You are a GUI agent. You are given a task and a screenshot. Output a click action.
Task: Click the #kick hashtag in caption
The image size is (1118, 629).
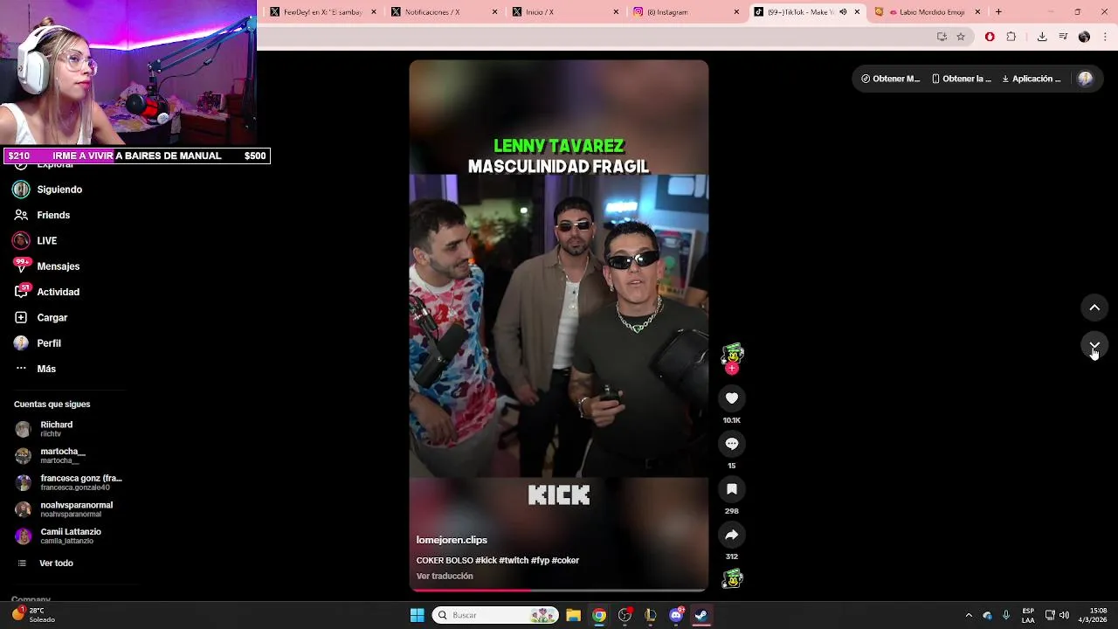click(x=486, y=561)
